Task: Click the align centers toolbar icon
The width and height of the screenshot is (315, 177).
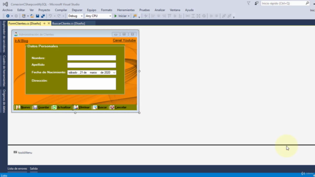Action: point(158,16)
